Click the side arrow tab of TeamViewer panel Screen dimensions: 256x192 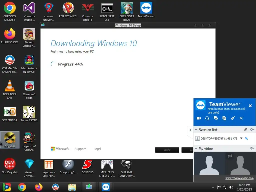tap(190, 130)
